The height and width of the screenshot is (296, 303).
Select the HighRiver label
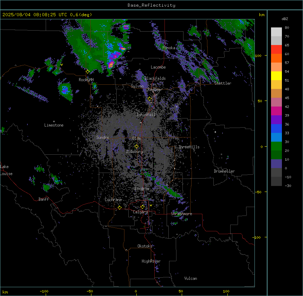[x=151, y=261]
